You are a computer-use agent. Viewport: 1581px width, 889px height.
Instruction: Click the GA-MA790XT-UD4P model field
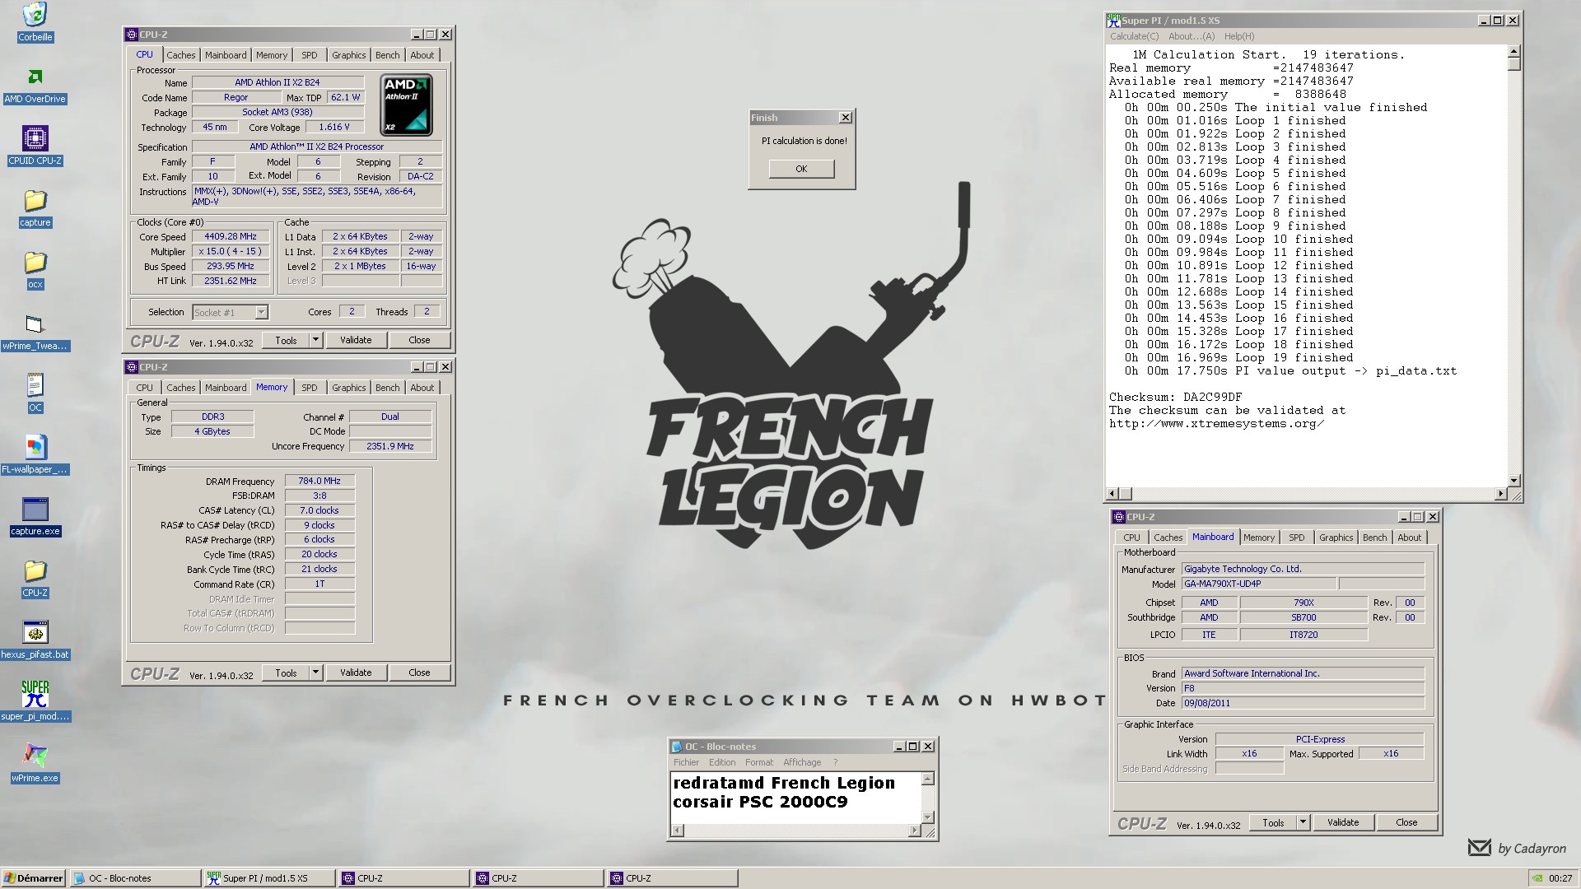[x=1258, y=584]
